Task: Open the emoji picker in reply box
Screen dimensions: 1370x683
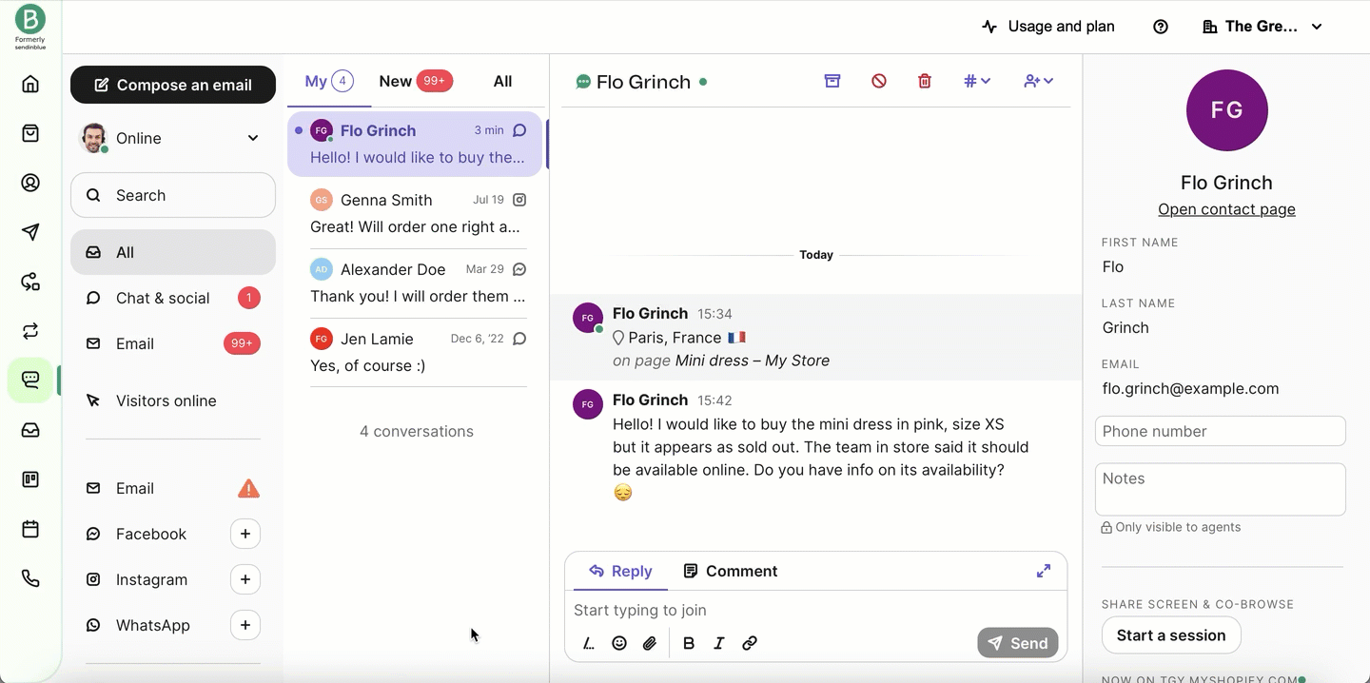Action: [x=619, y=644]
